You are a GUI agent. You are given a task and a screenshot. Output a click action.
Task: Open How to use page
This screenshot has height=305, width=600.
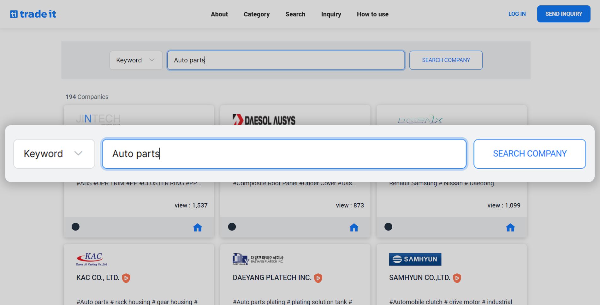pyautogui.click(x=372, y=14)
